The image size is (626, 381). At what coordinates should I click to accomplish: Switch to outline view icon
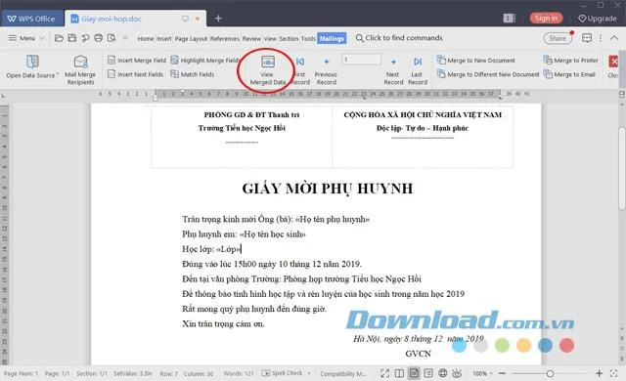[x=428, y=373]
